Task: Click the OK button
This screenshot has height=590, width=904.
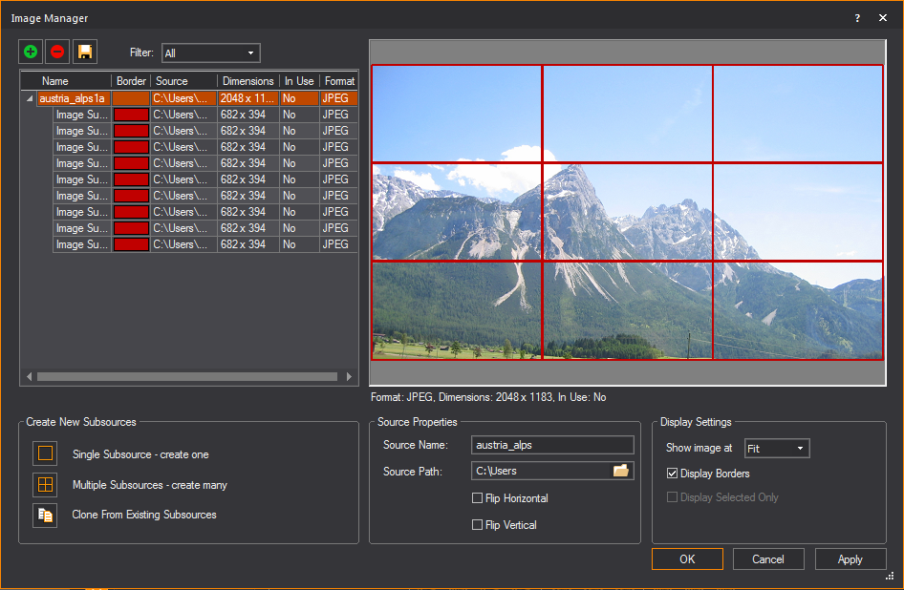Action: click(687, 559)
